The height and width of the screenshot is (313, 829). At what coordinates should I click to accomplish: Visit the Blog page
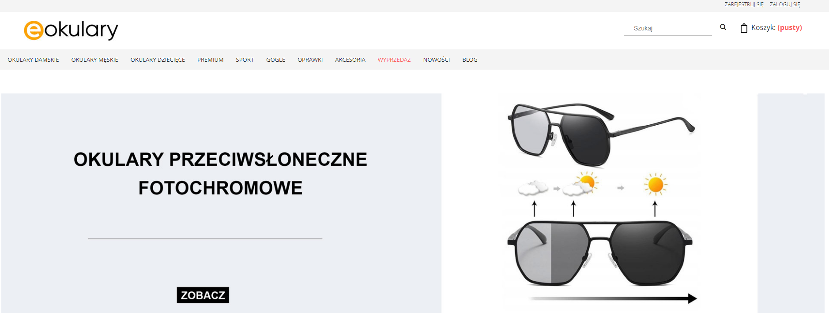[x=470, y=60]
